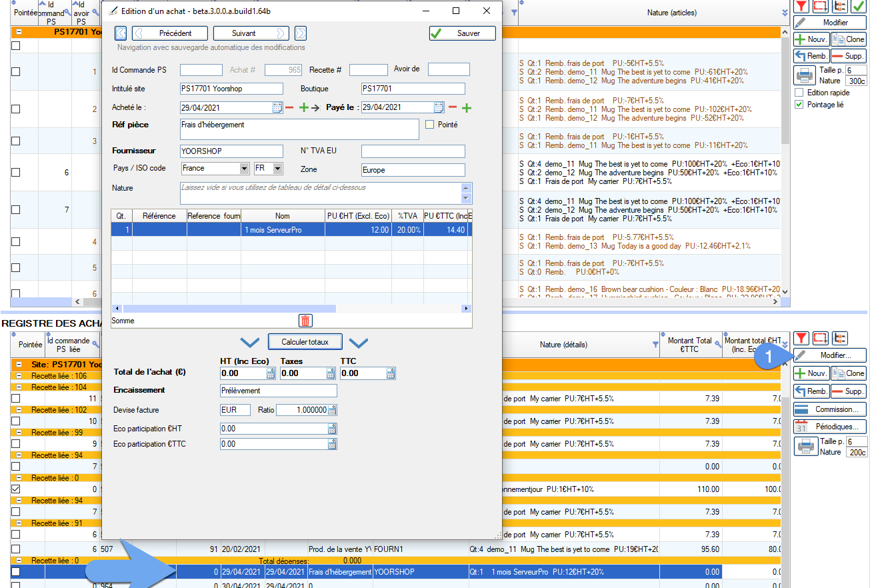This screenshot has width=870, height=588.
Task: Collapse the Recette liée : 106 group
Action: pyautogui.click(x=19, y=375)
